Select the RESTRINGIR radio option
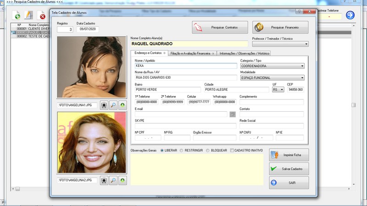 182,150
